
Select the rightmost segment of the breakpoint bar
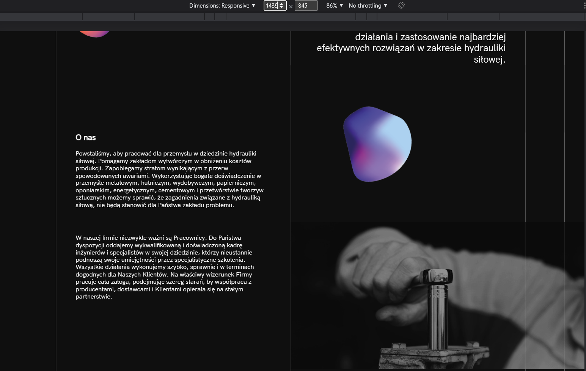click(x=541, y=17)
